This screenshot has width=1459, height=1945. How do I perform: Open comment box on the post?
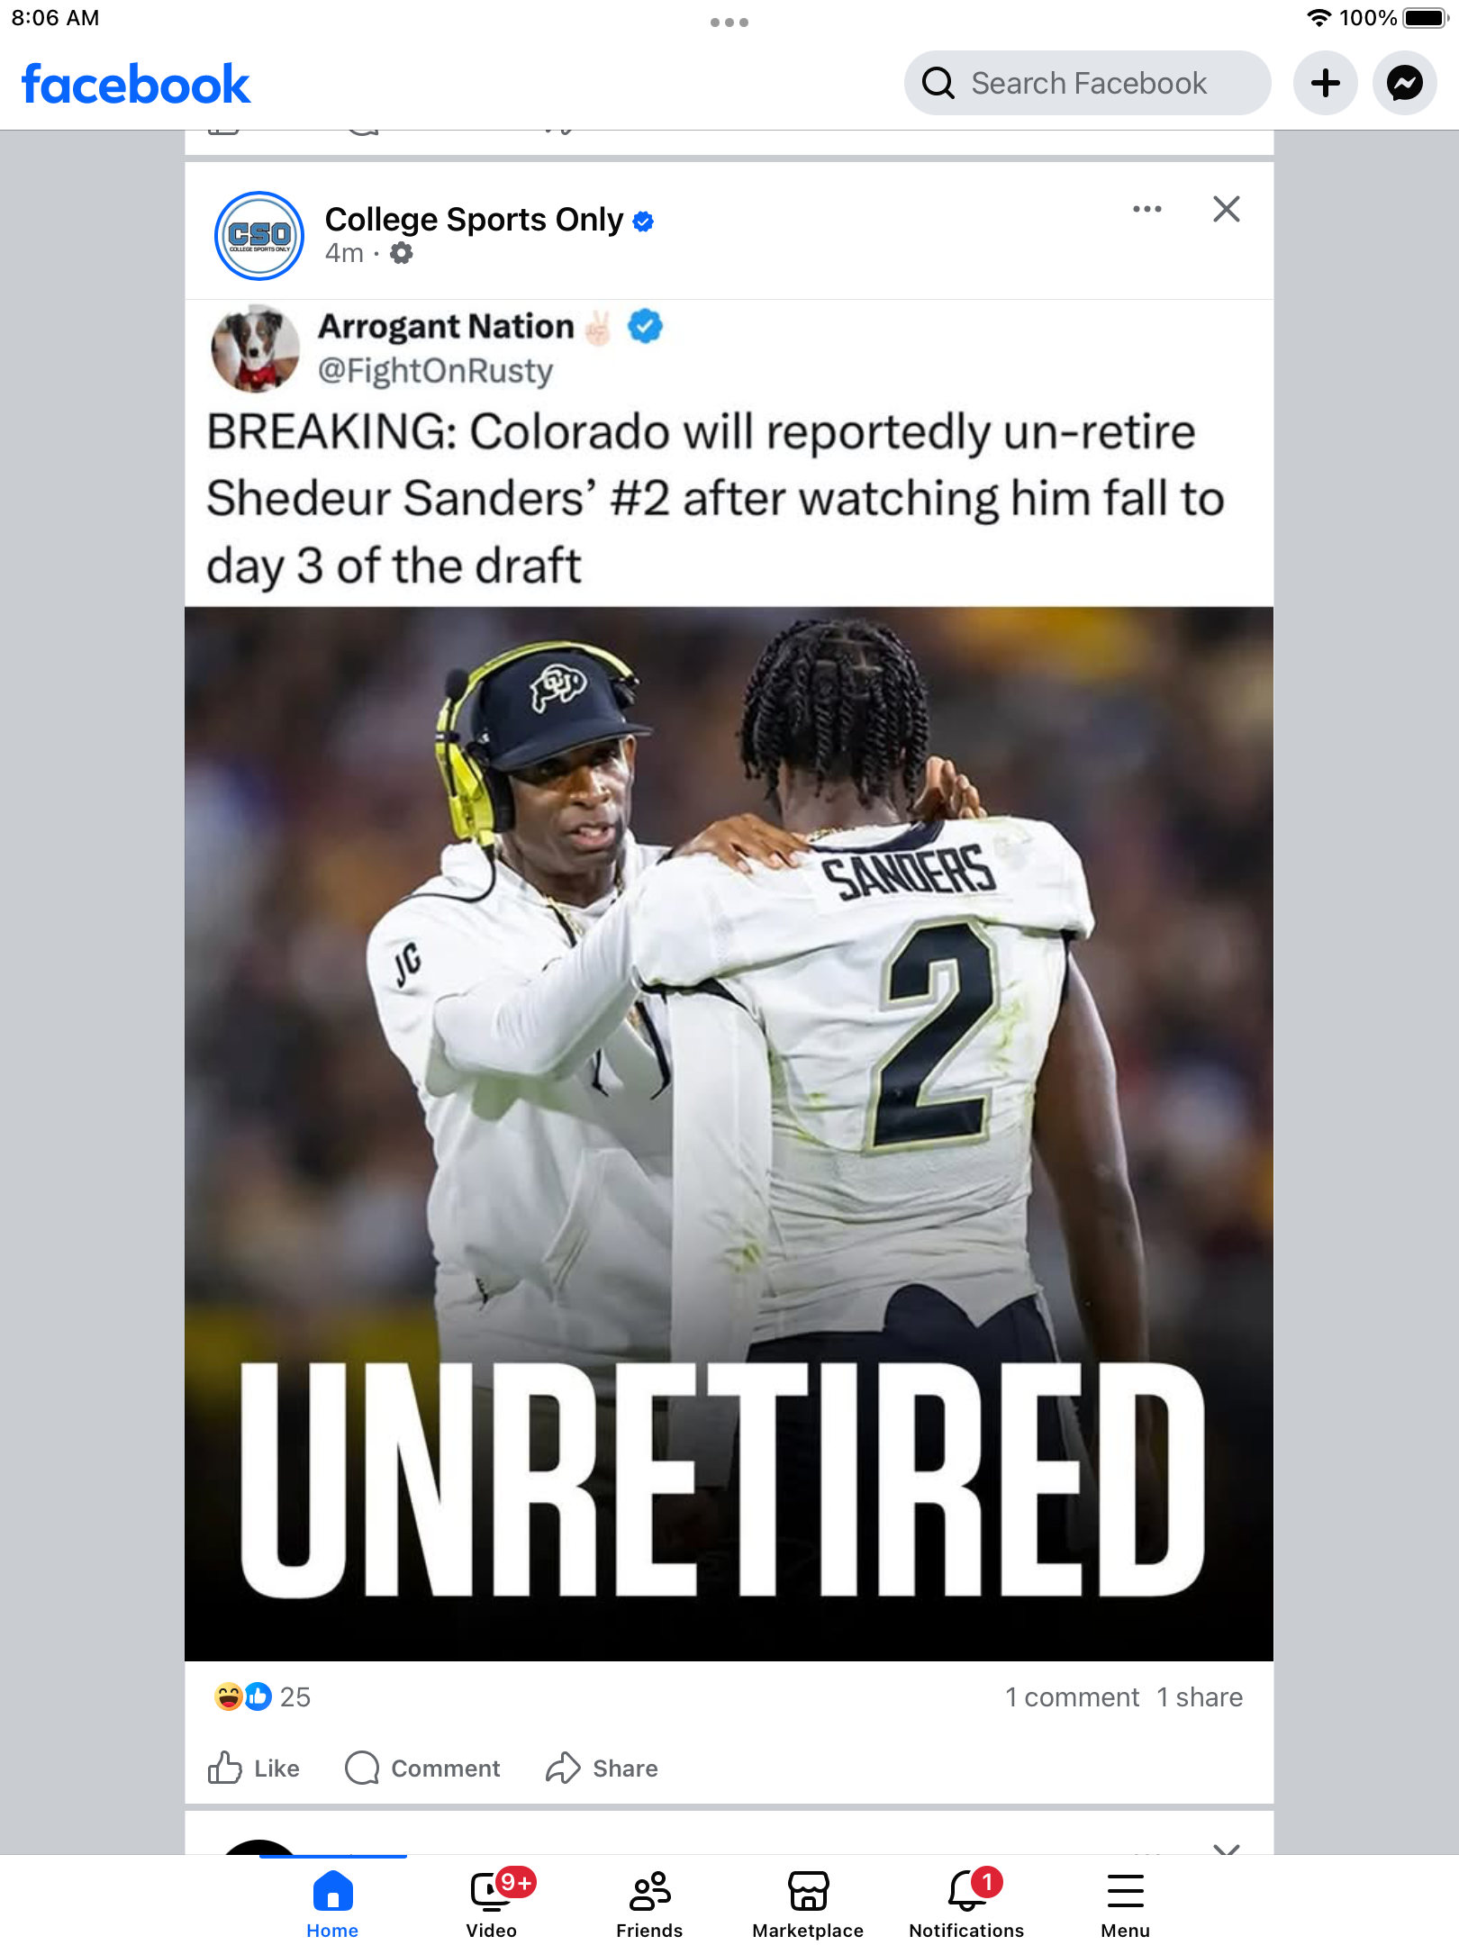(422, 1769)
